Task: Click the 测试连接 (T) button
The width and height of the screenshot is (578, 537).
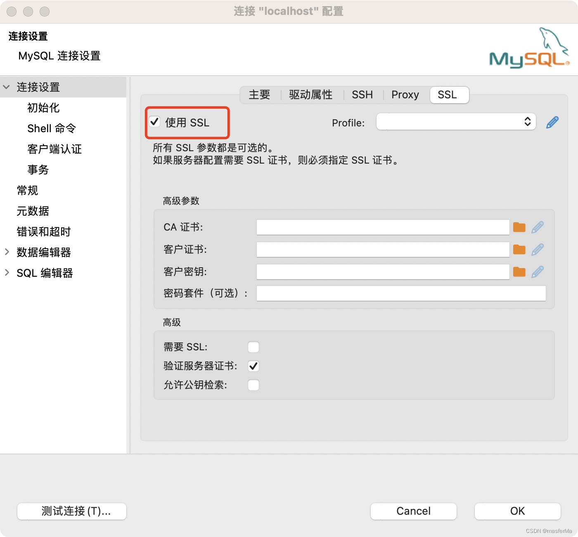Action: [71, 511]
